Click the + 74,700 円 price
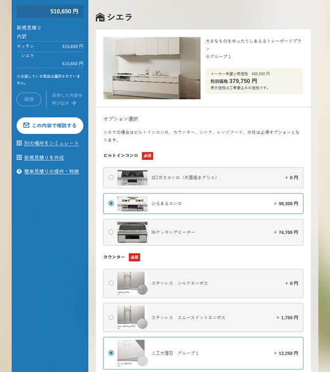Image resolution: width=330 pixels, height=372 pixels. click(x=286, y=232)
